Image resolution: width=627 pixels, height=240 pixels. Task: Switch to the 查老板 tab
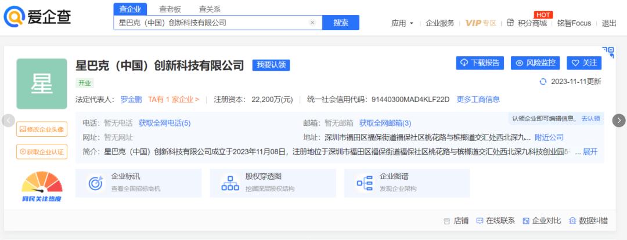tap(170, 9)
